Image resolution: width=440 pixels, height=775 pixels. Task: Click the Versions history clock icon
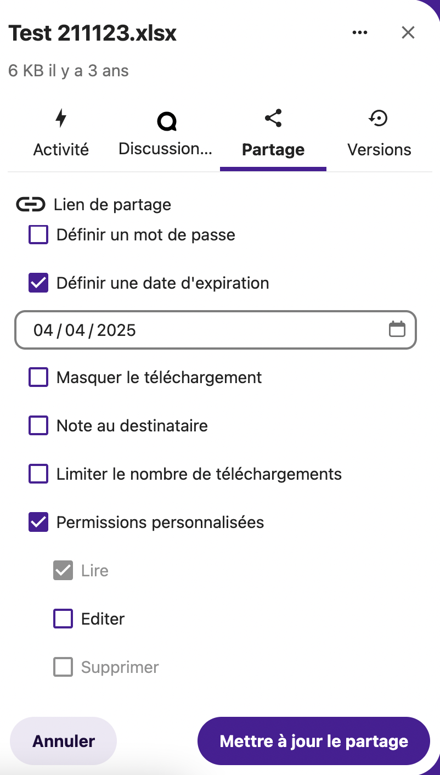[x=379, y=118]
